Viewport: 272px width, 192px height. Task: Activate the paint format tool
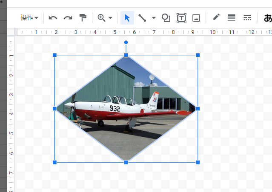coord(83,18)
